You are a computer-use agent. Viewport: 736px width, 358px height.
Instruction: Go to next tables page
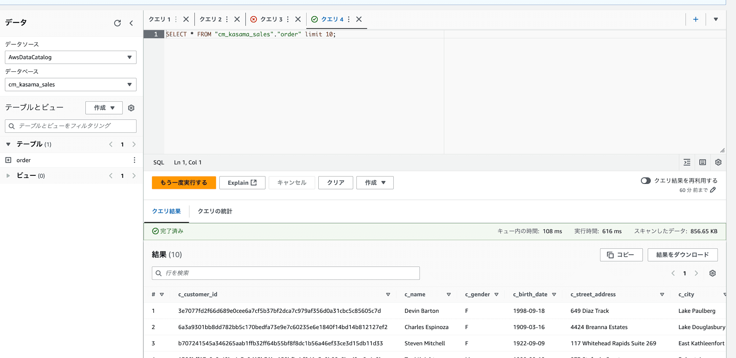click(x=134, y=144)
